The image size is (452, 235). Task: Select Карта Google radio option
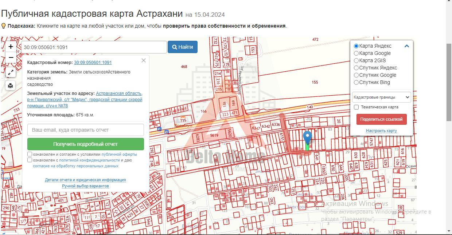356,53
